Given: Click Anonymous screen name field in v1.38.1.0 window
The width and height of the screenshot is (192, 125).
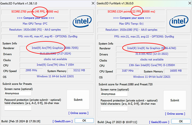Looking at the screenshot, I should (x=18, y=93).
